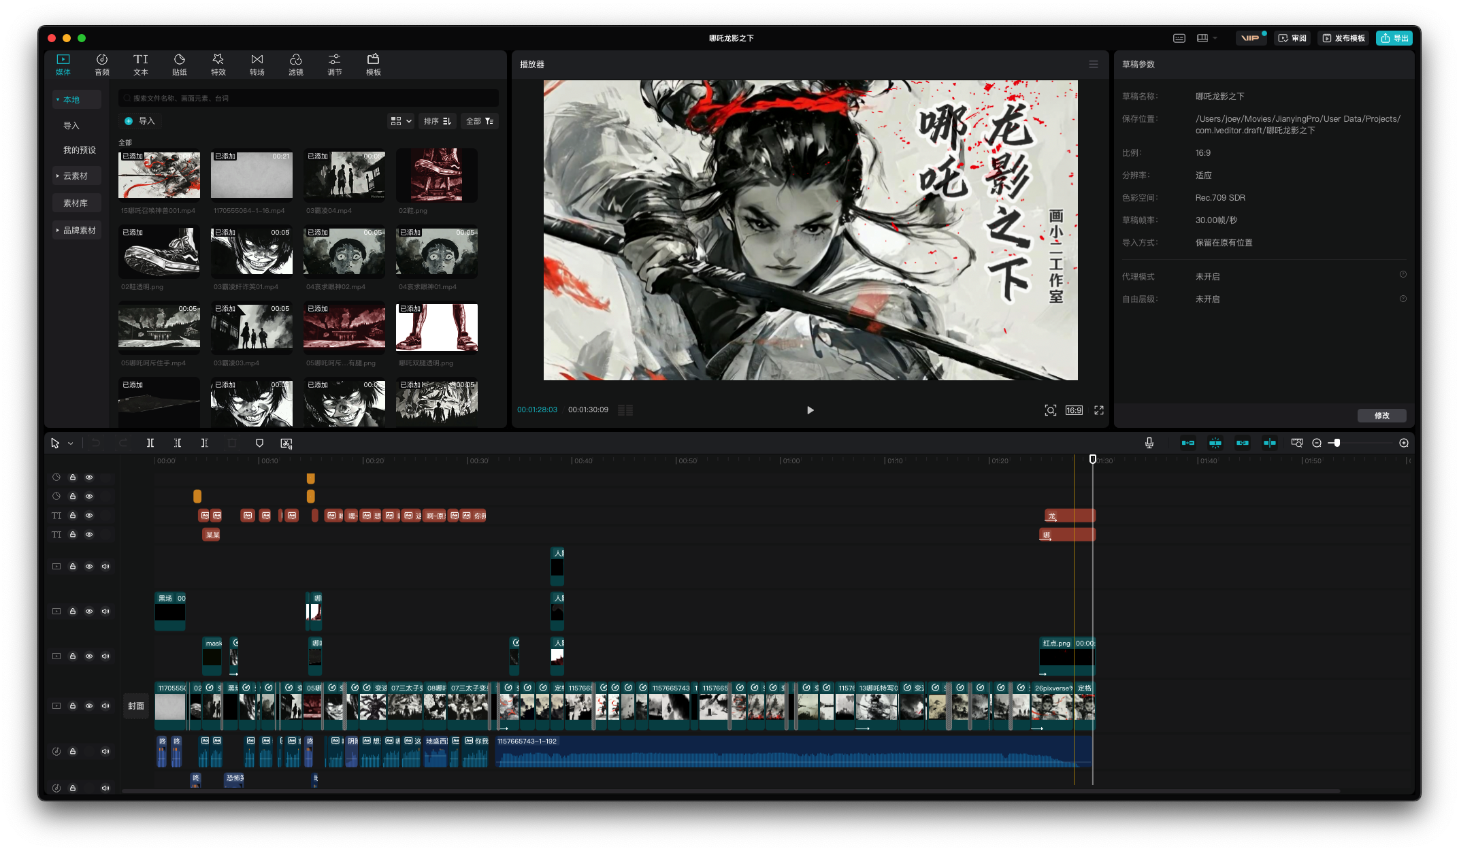Click the media search input field
Viewport: 1459px width, 851px height.
308,98
